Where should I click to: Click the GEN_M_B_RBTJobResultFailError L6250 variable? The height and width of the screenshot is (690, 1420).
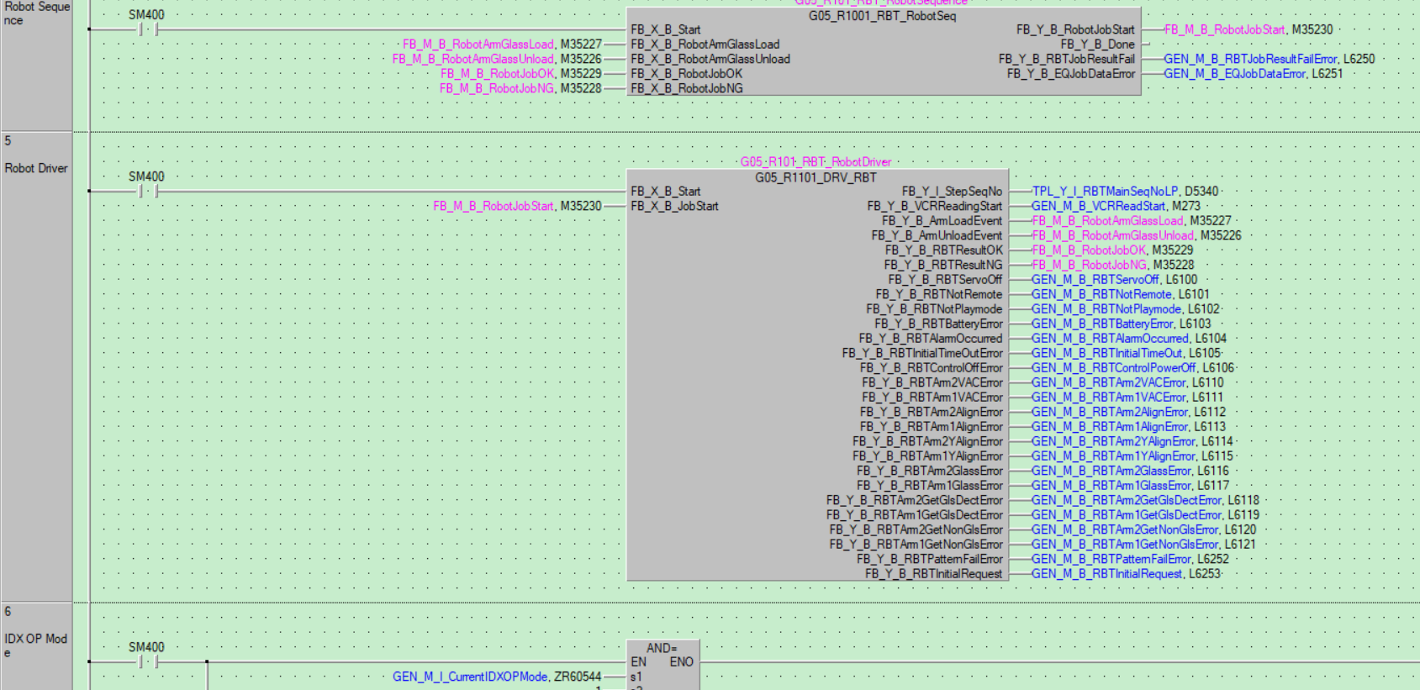[x=1269, y=59]
